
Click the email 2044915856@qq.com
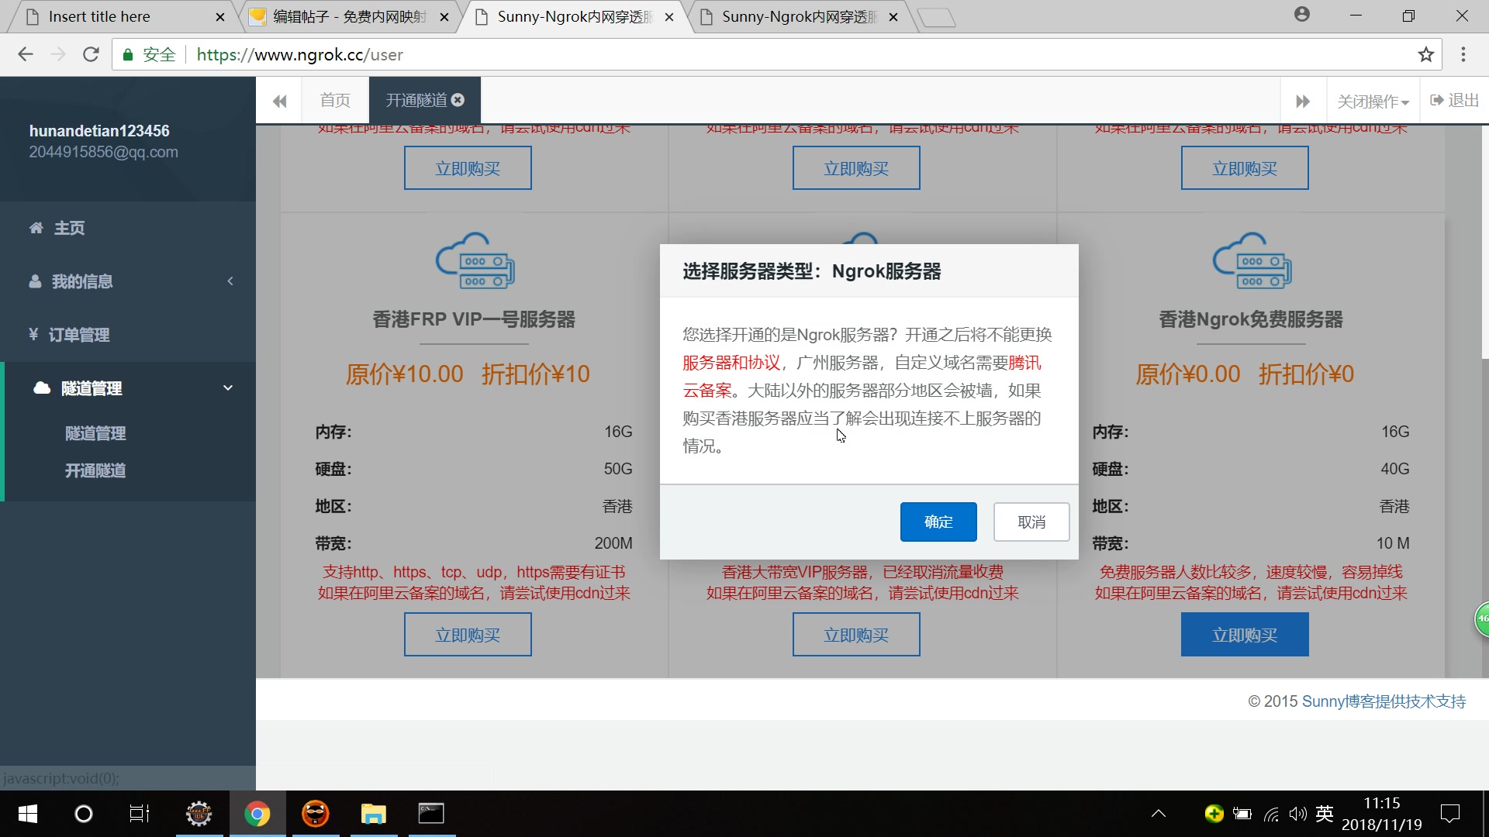pyautogui.click(x=104, y=152)
